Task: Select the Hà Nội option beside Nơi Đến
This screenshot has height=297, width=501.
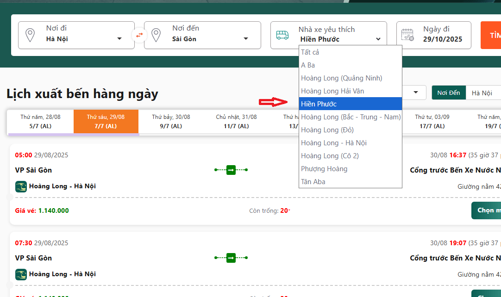Action: click(x=482, y=93)
